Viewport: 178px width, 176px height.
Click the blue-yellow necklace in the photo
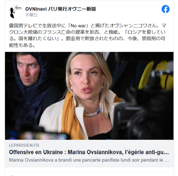pyautogui.click(x=93, y=113)
